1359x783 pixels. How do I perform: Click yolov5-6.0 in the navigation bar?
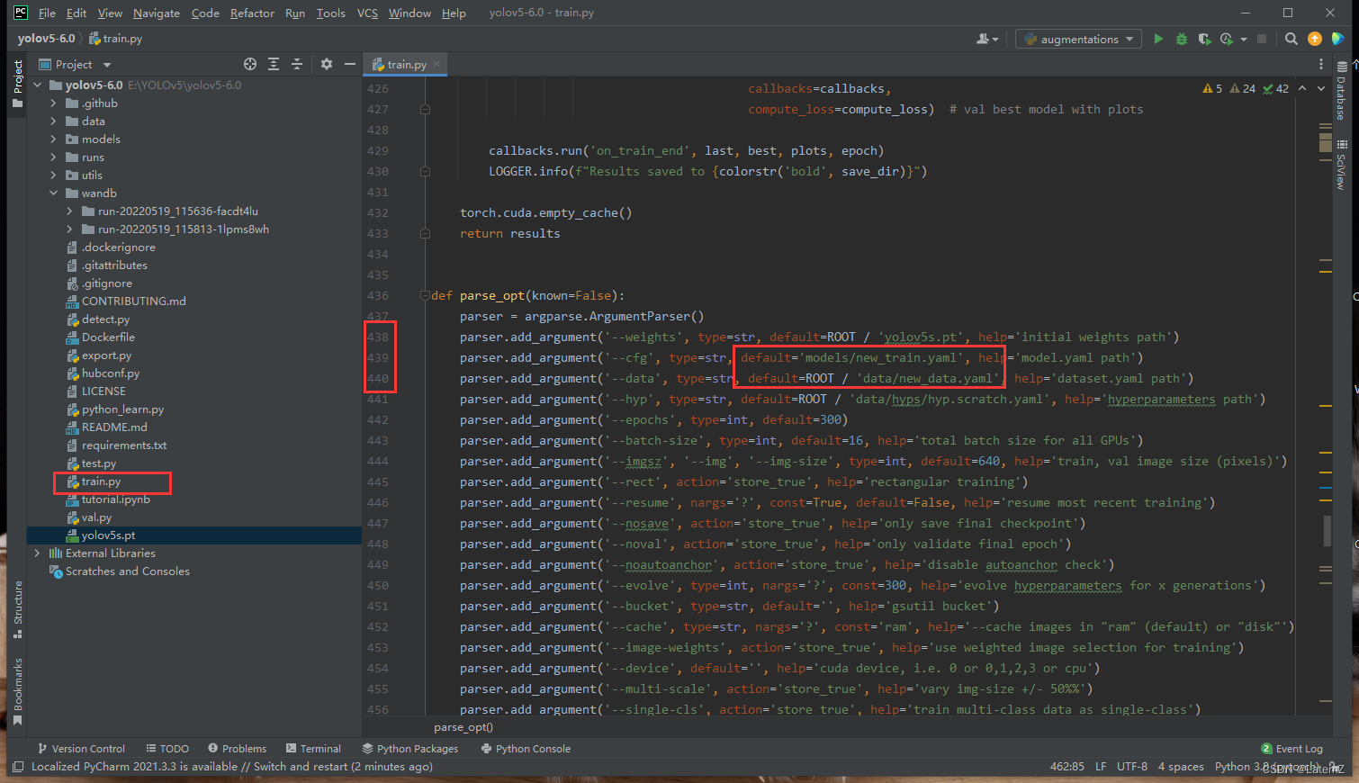(47, 39)
